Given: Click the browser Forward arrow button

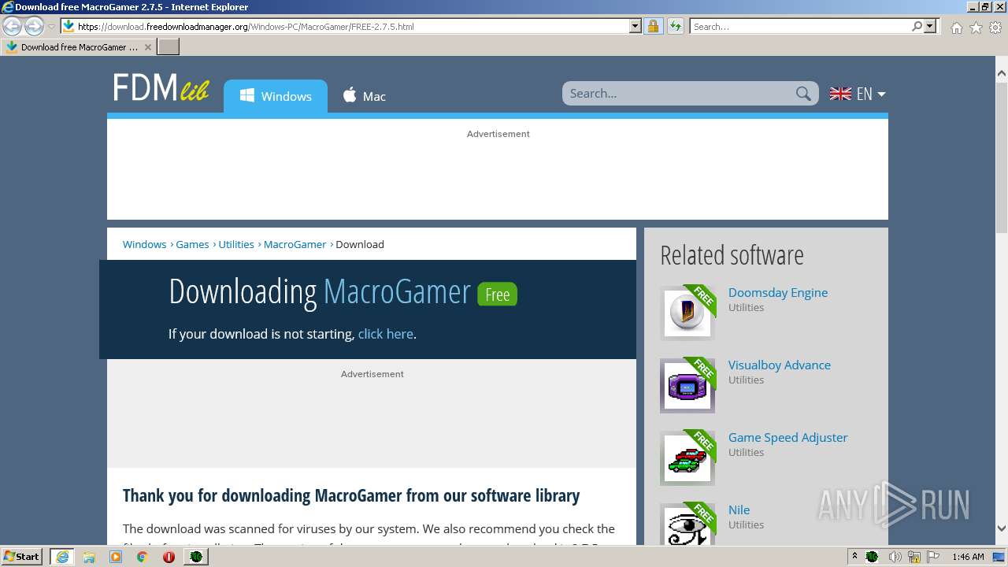Looking at the screenshot, I should (x=34, y=27).
